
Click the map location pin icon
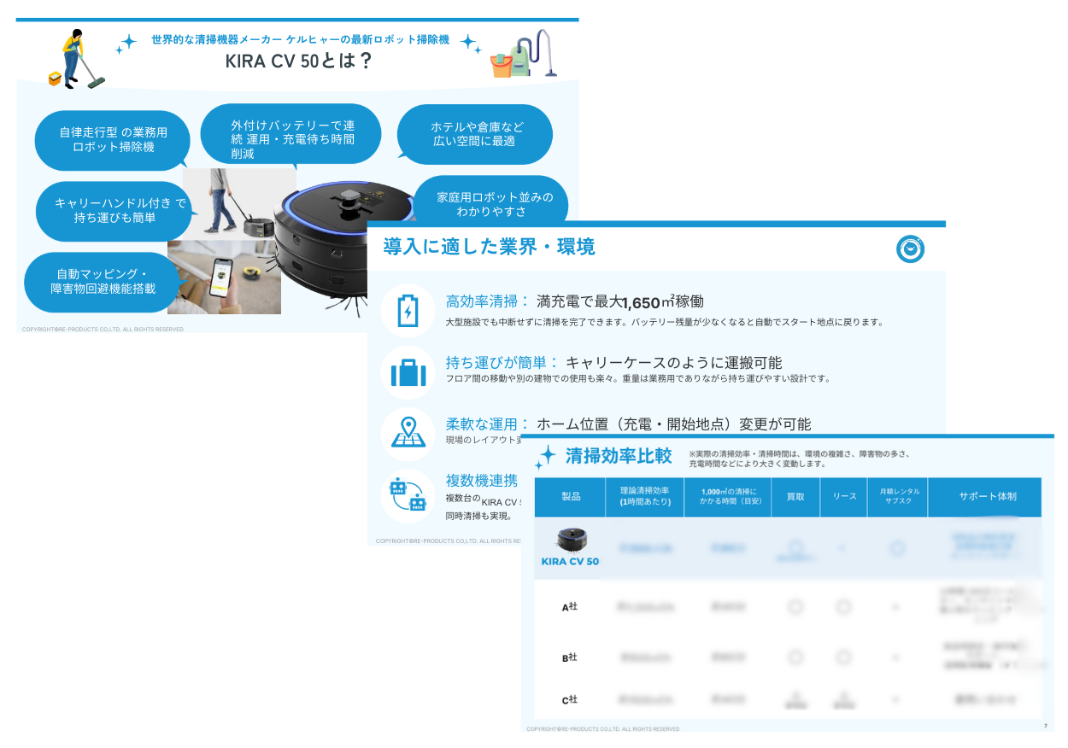408,433
